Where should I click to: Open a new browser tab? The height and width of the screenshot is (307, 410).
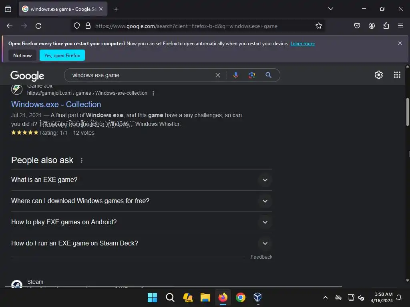pyautogui.click(x=116, y=9)
